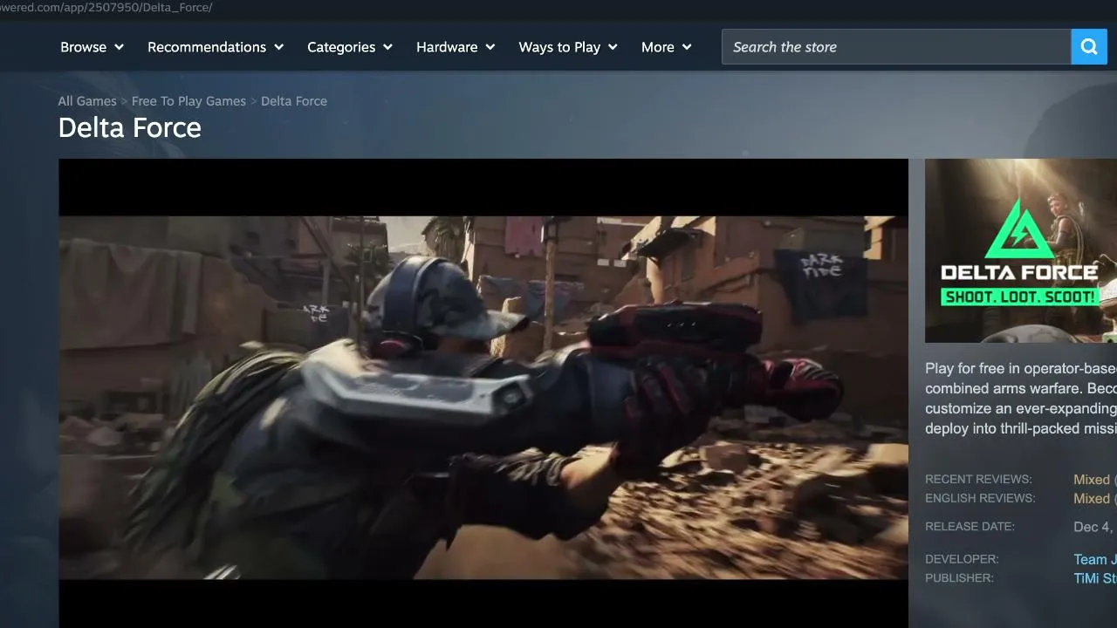Image resolution: width=1117 pixels, height=628 pixels.
Task: Click the blue search magnifier button
Action: tap(1089, 47)
